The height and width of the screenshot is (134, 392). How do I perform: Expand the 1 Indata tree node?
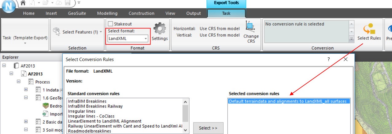(26, 89)
